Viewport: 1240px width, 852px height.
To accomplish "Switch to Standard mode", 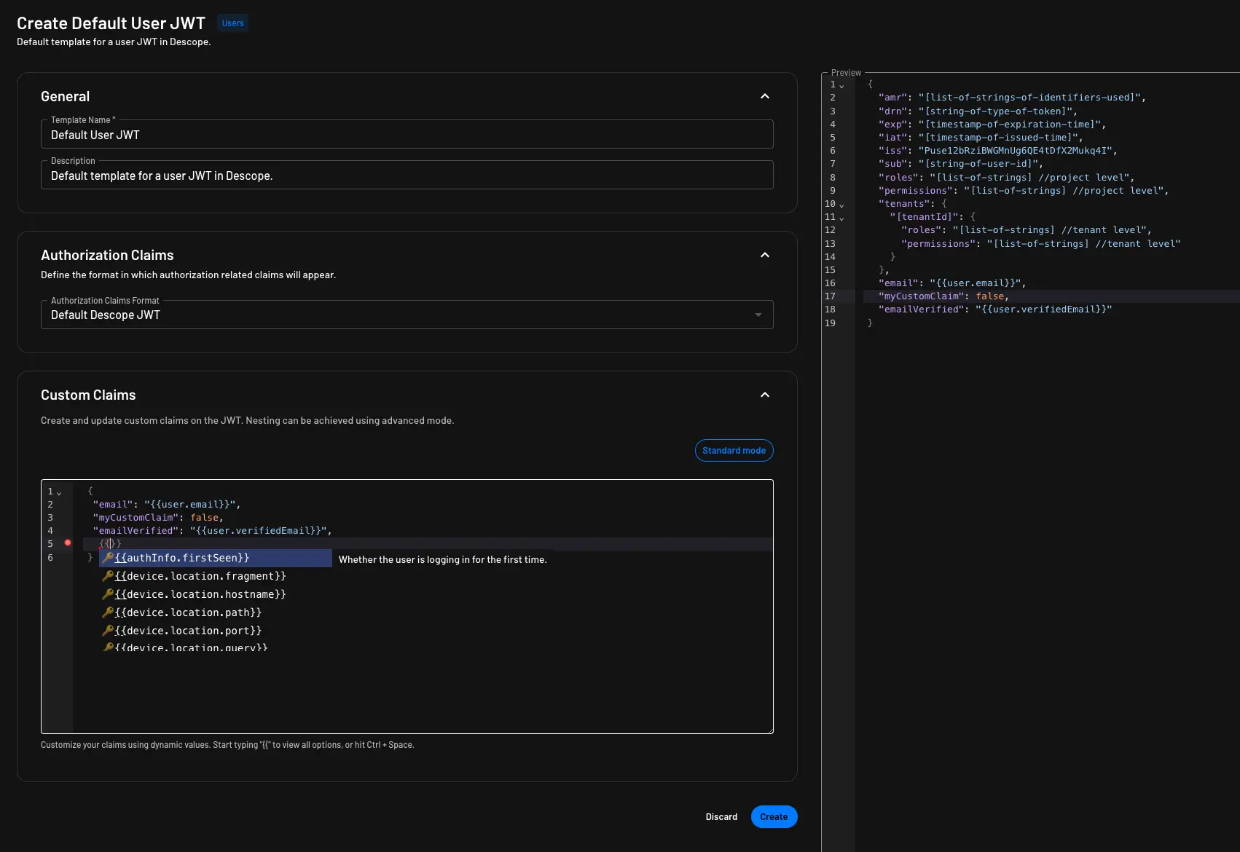I will (734, 451).
